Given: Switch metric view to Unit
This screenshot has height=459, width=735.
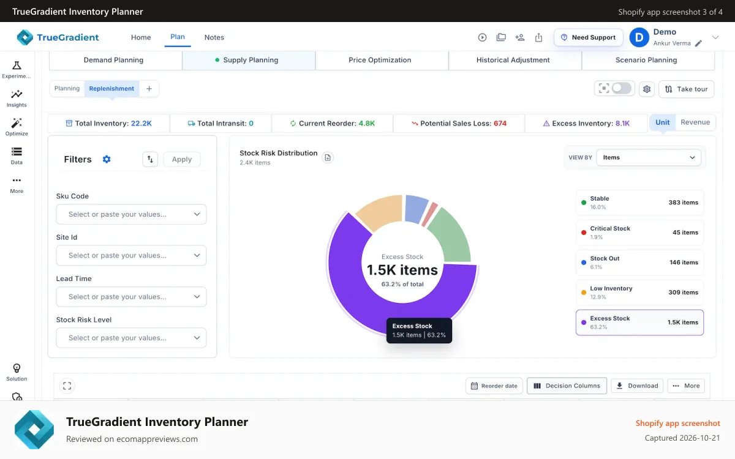Looking at the screenshot, I should coord(663,122).
